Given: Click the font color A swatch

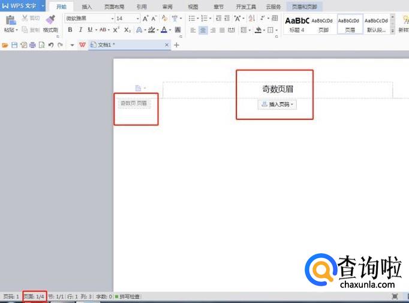Looking at the screenshot, I should point(164,29).
